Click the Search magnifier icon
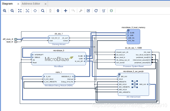Screen dimensions: 170x111 [43, 11]
